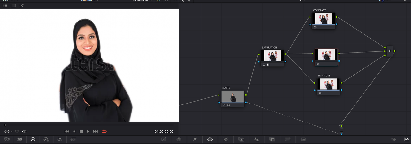Jump to the first frame

click(67, 131)
